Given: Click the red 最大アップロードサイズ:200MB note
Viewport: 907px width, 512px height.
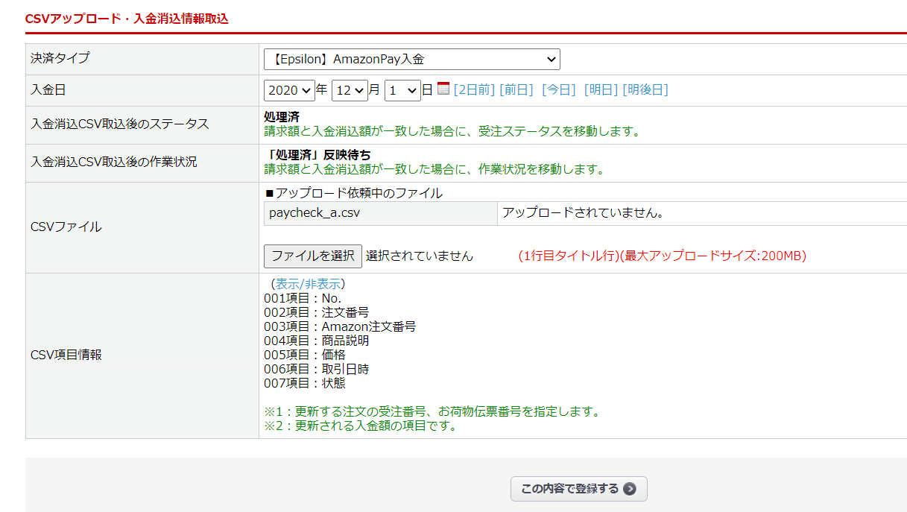Looking at the screenshot, I should coord(662,256).
